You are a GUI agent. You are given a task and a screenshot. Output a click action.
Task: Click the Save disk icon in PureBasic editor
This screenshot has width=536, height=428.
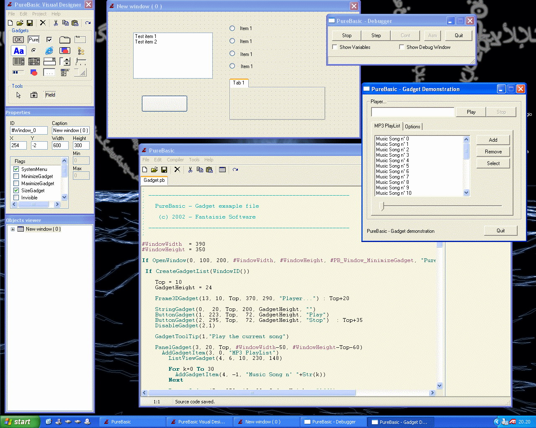point(164,170)
